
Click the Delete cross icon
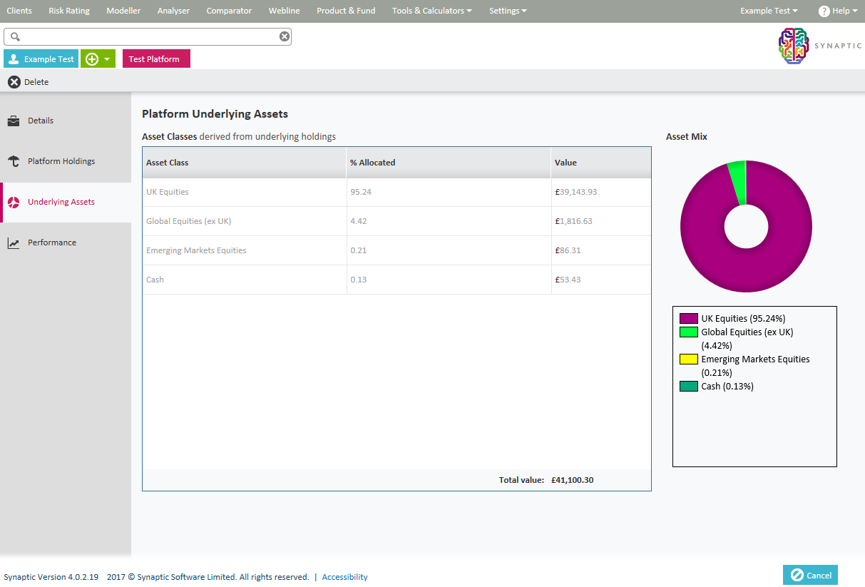(14, 82)
